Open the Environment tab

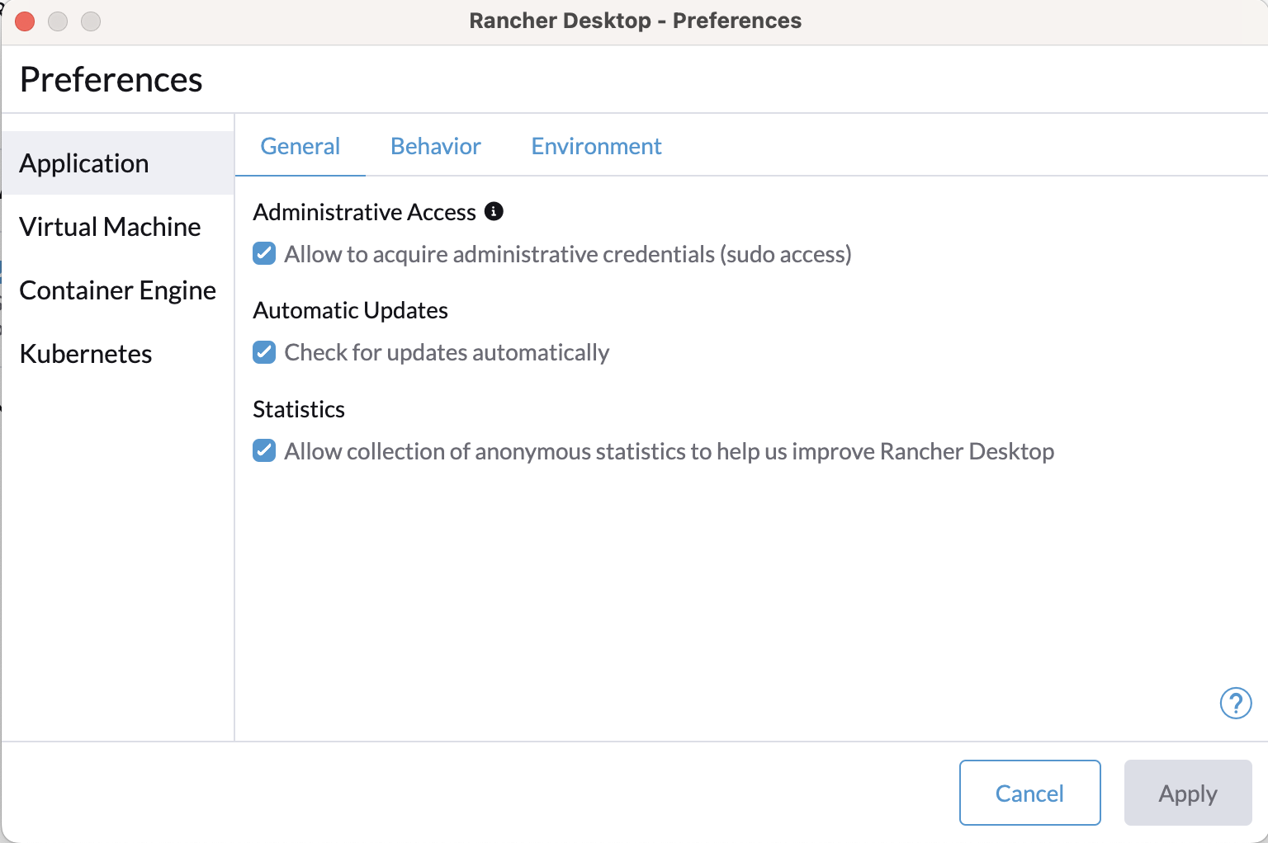[596, 146]
